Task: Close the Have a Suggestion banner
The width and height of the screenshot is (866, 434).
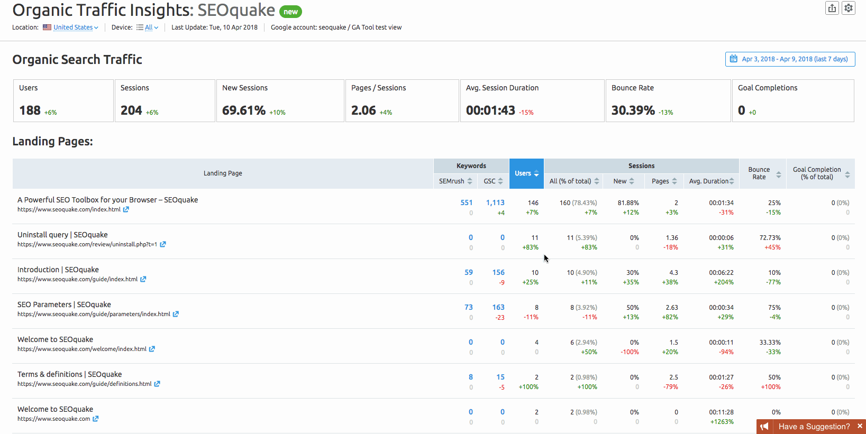Action: (x=860, y=426)
